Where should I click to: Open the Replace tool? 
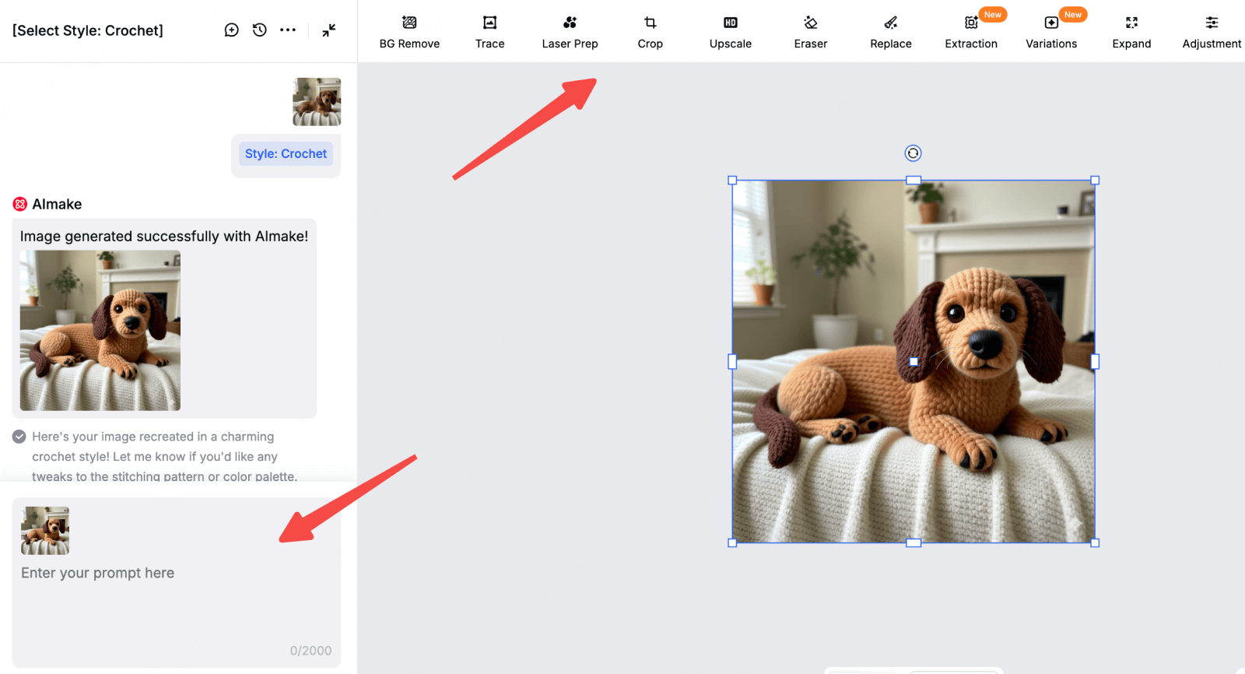[890, 32]
